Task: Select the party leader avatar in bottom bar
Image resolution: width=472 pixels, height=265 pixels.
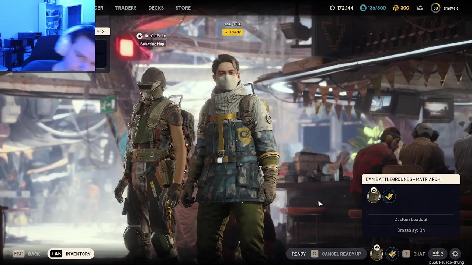Action: (376, 253)
